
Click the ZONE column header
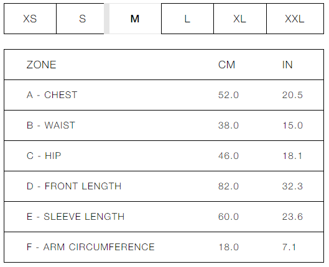41,65
